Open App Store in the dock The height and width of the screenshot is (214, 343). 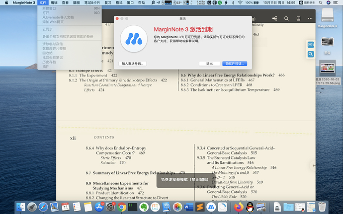pos(99,207)
